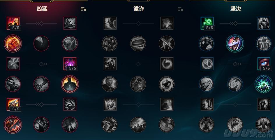Click the red fist Fury mastery showing 5/5
The height and width of the screenshot is (140, 275).
[13, 23]
